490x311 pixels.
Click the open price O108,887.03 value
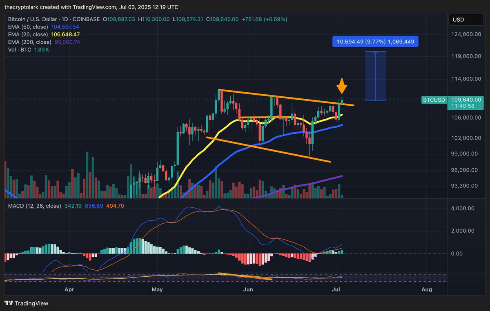pyautogui.click(x=119, y=19)
